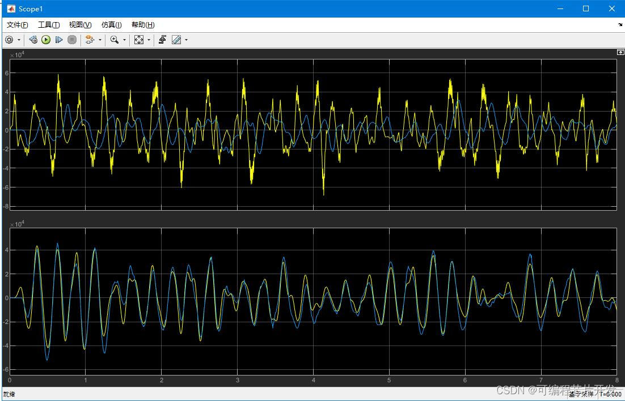625x401 pixels.
Task: Open the 文件(F) menu
Action: tap(17, 25)
